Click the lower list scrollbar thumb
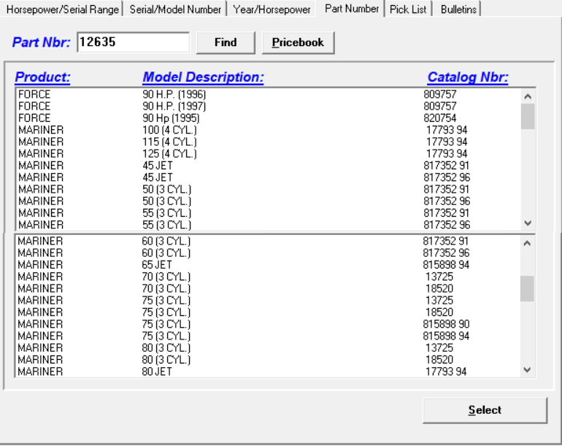Image resolution: width=562 pixels, height=446 pixels. [527, 288]
